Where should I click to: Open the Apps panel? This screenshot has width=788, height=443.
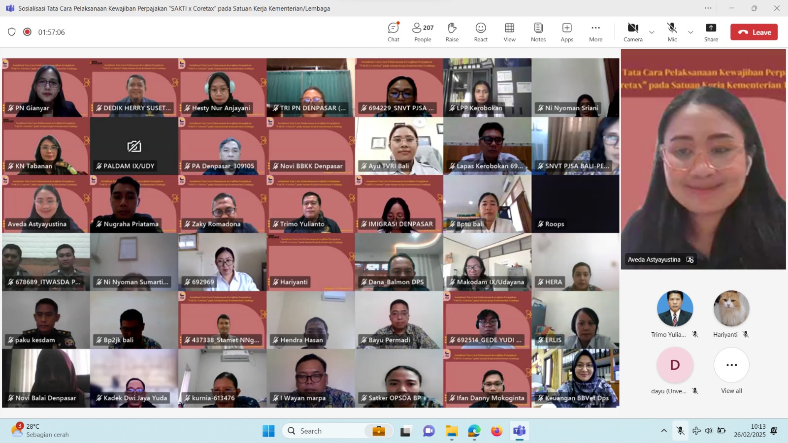coord(567,32)
